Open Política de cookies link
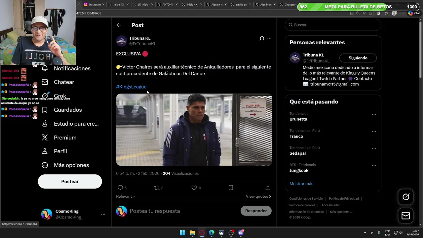This screenshot has height=238, width=423. (x=302, y=205)
